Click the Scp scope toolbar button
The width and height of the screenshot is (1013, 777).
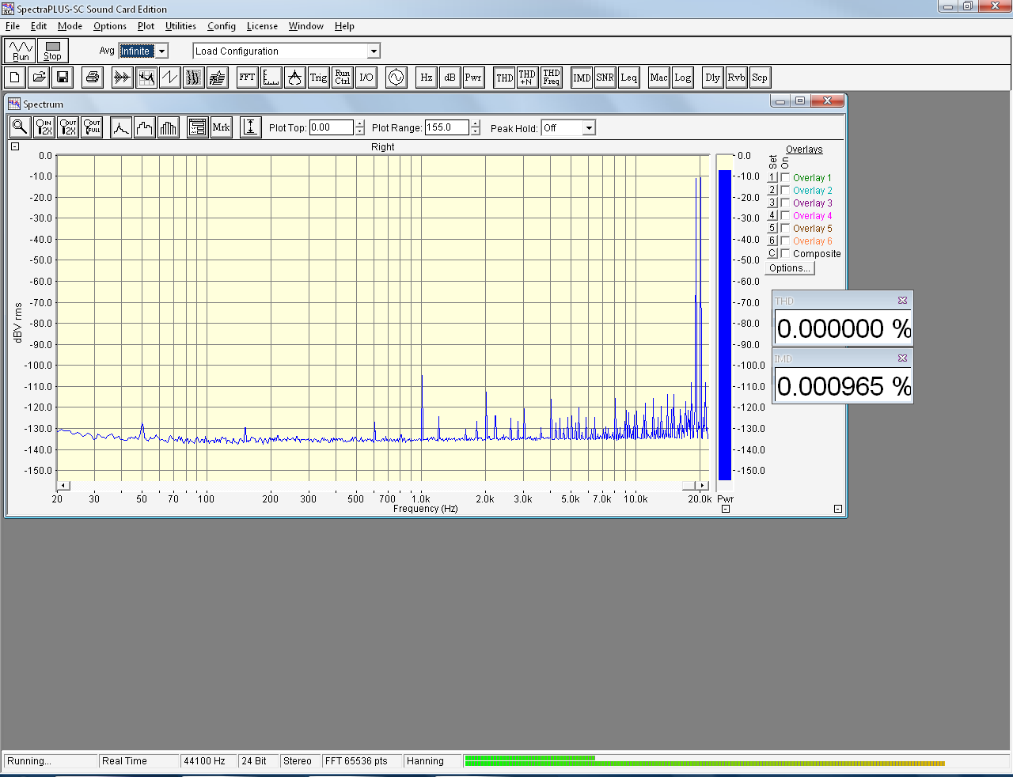(x=760, y=78)
